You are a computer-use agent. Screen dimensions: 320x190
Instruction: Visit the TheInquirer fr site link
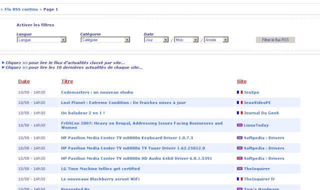[x=259, y=179]
